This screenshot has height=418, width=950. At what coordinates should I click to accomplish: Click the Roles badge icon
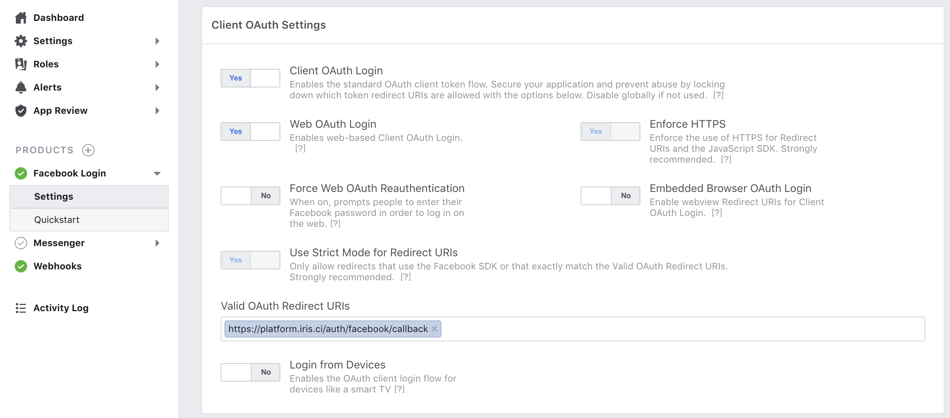[21, 64]
